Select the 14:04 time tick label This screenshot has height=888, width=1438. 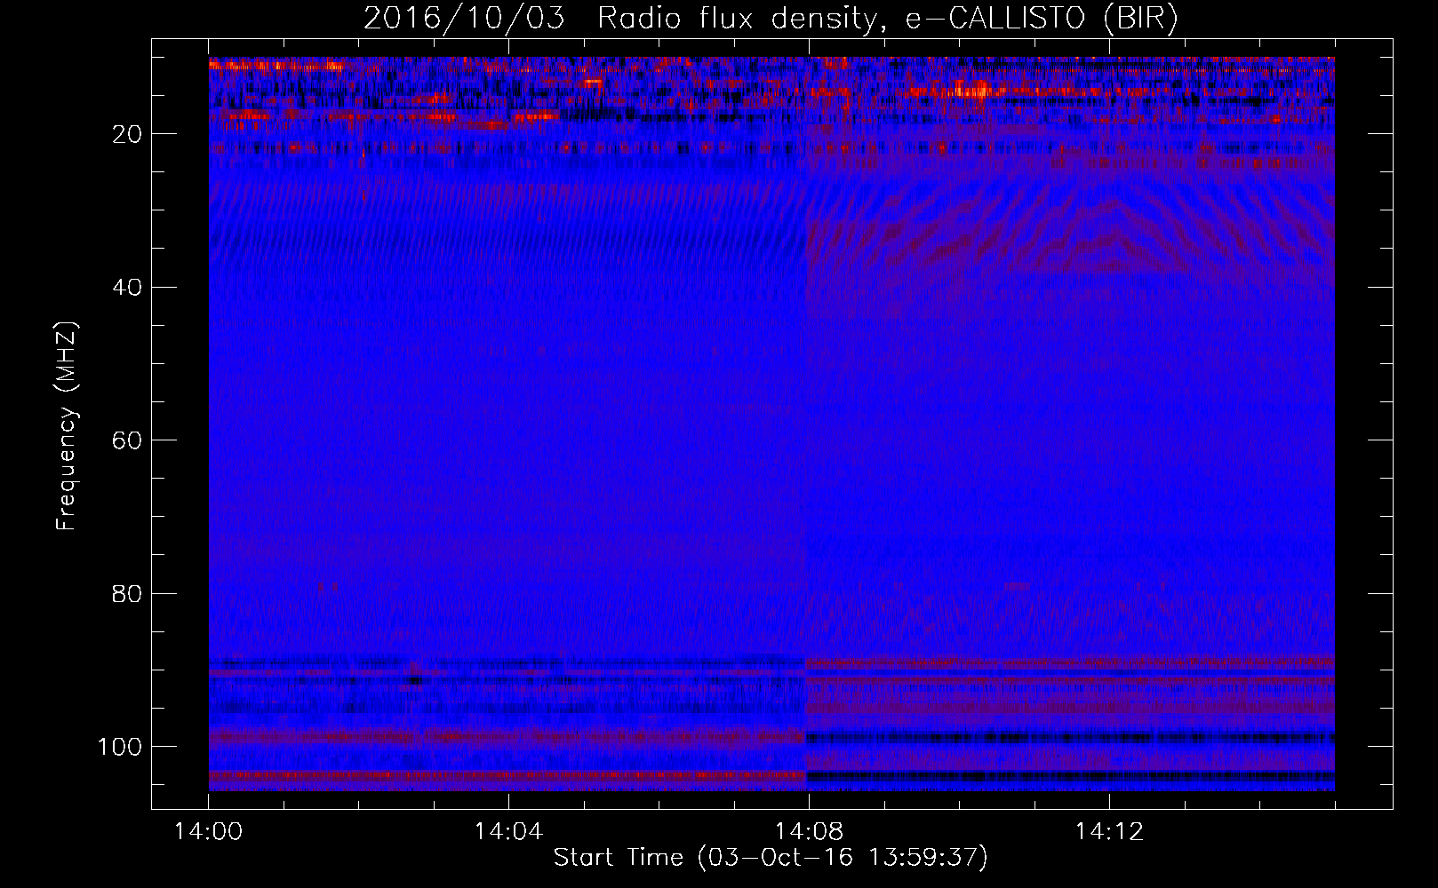pos(508,832)
